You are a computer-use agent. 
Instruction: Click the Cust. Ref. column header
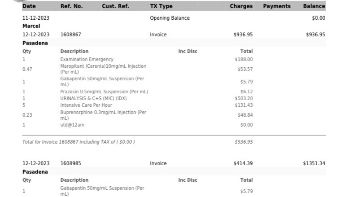115,6
